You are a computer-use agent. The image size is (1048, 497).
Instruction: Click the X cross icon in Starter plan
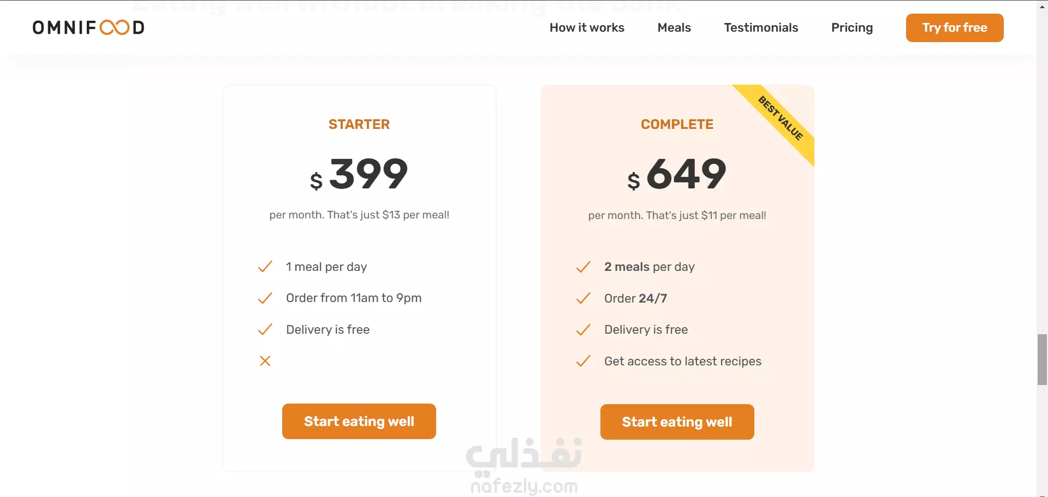tap(265, 361)
